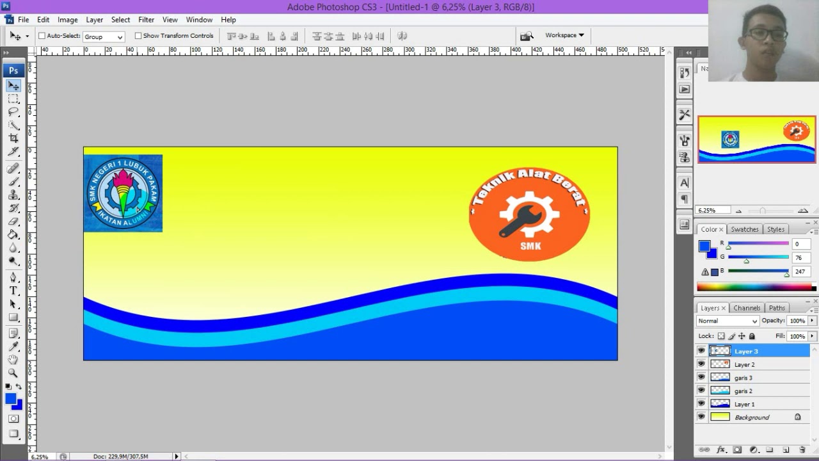Select the Path Selection tool
819x461 pixels.
13,304
